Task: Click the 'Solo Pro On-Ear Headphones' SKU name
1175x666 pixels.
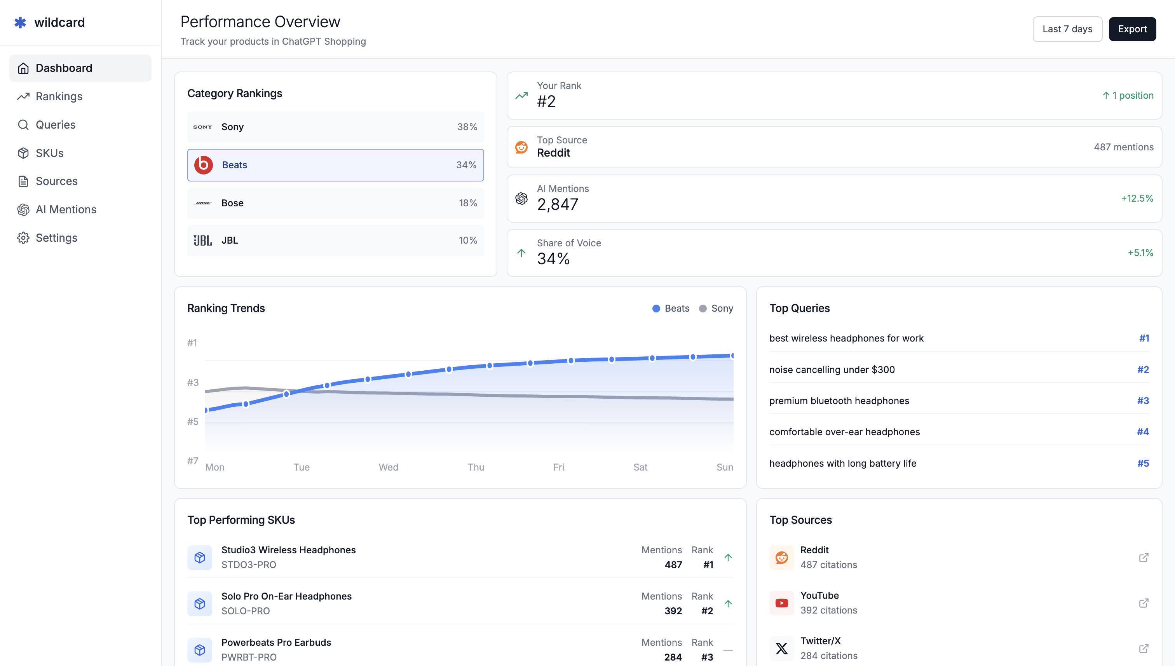Action: 286,596
